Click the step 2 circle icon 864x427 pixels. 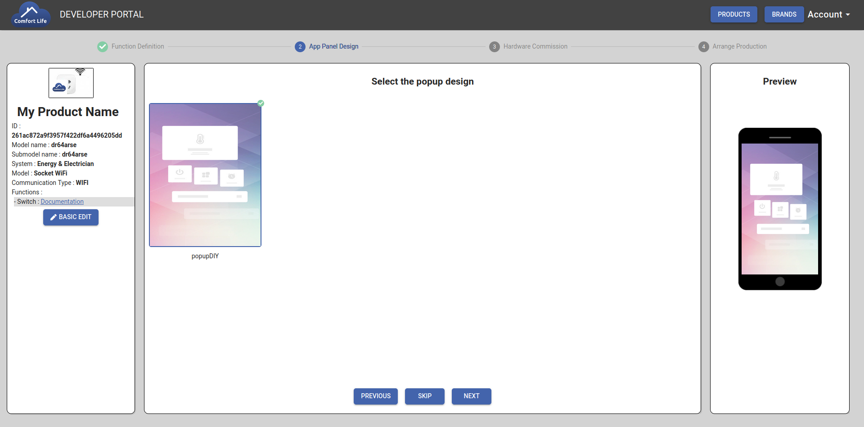click(x=300, y=47)
